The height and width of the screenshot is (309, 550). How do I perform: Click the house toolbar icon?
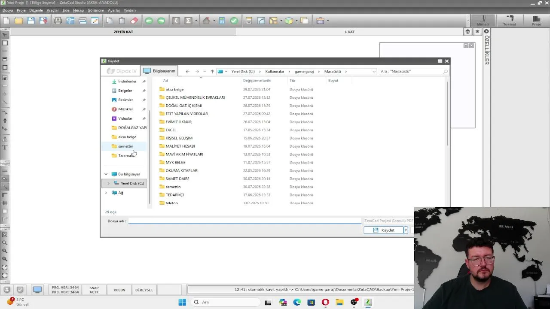click(206, 21)
